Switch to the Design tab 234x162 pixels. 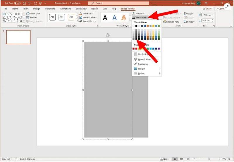tap(37, 9)
